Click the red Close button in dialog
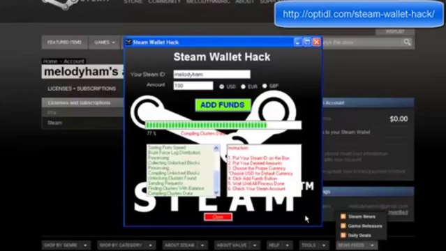Viewport: 446px width, 251px height. (x=218, y=217)
